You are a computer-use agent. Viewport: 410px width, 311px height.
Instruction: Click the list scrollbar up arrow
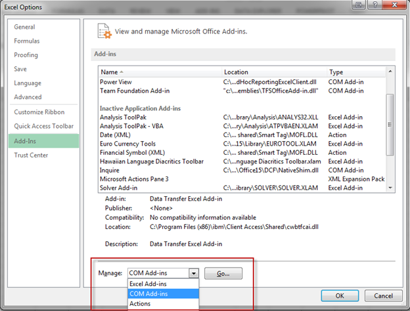pos(390,72)
